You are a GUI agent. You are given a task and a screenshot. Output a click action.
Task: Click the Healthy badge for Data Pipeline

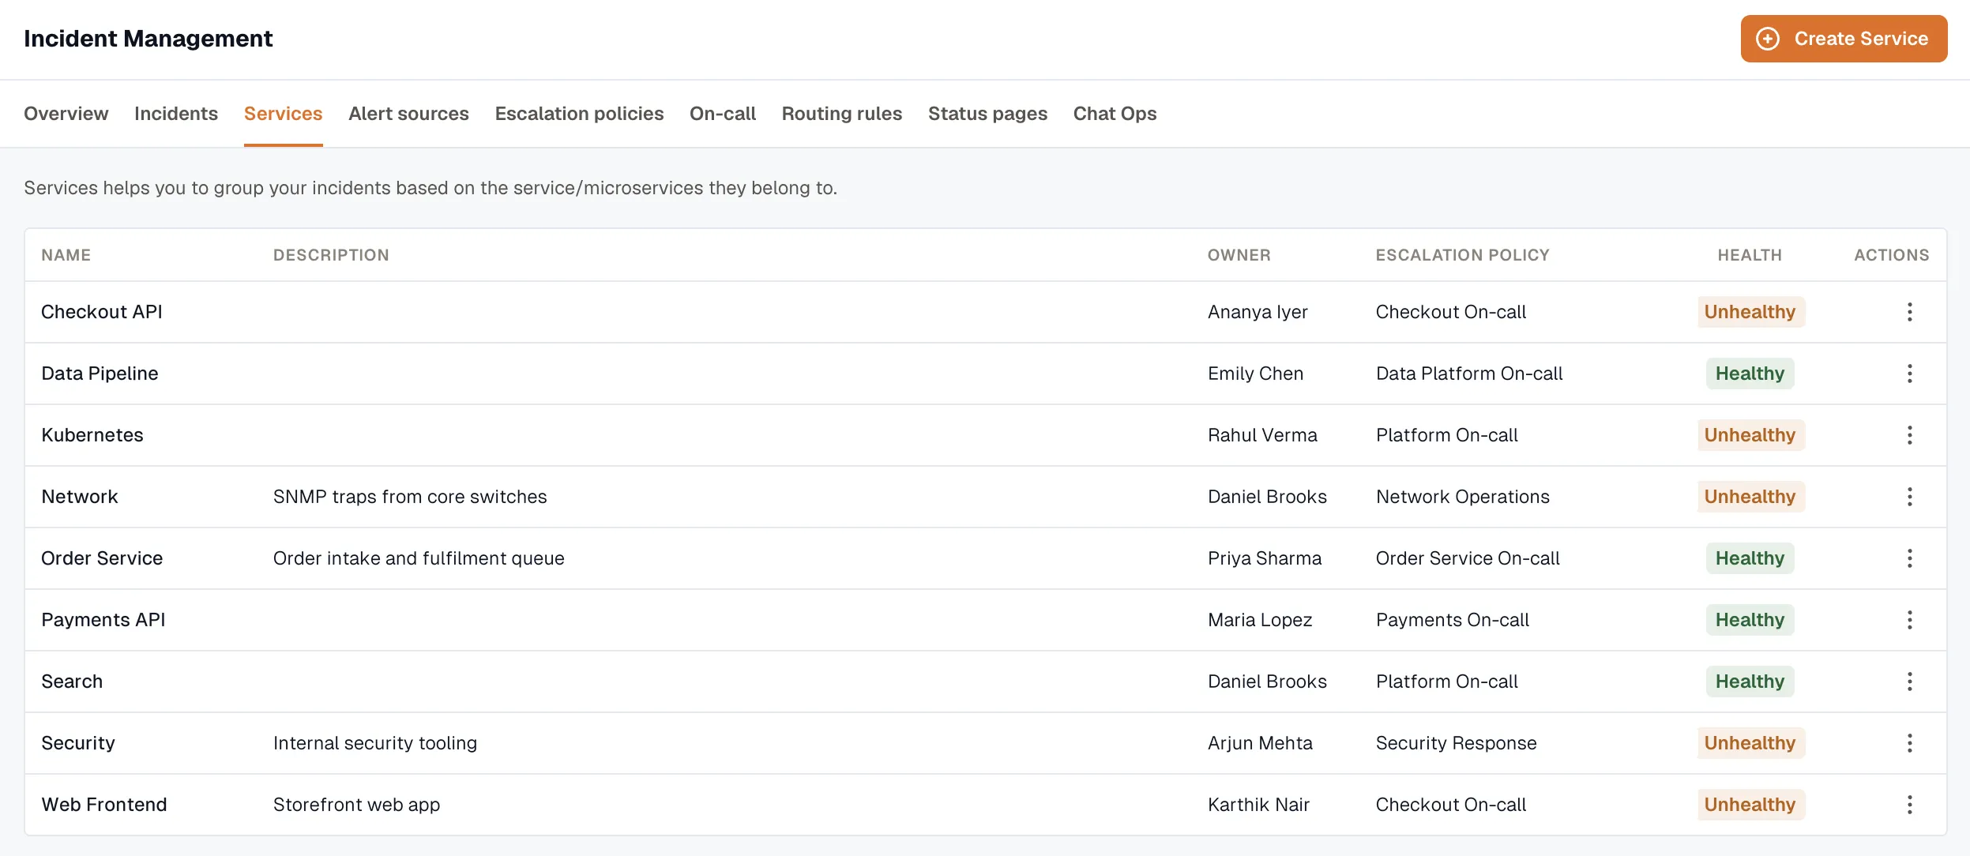[1750, 374]
